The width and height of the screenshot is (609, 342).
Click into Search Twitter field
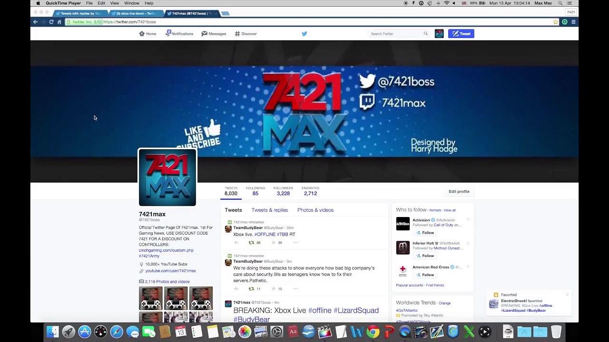pos(395,34)
